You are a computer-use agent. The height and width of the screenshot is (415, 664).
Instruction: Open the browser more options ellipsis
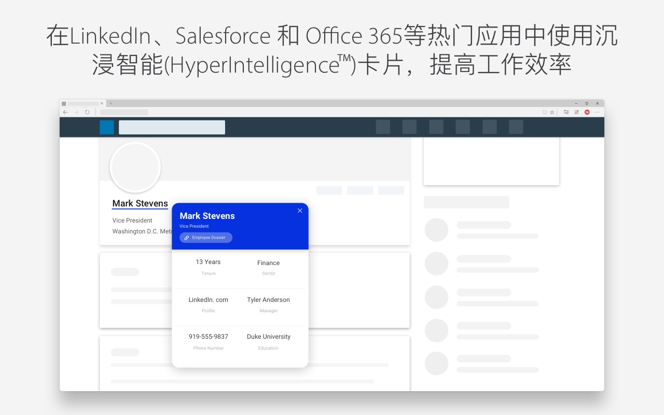point(597,112)
